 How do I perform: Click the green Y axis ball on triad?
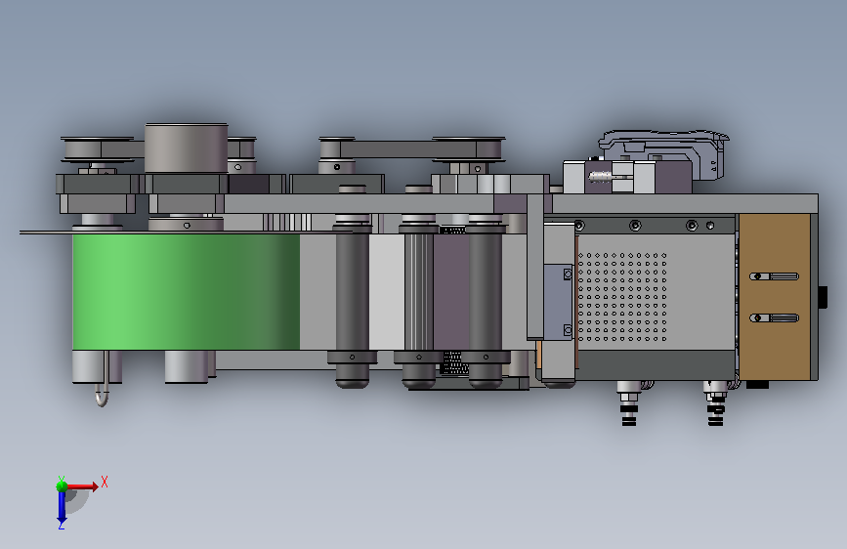[63, 486]
